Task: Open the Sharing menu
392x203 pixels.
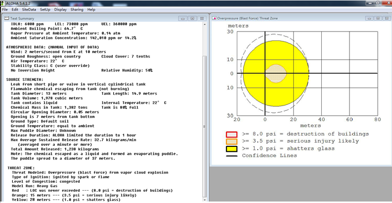Action: pos(77,9)
